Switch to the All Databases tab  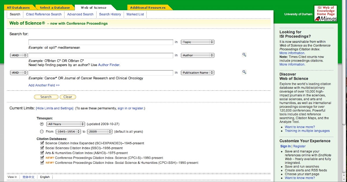pos(18,8)
